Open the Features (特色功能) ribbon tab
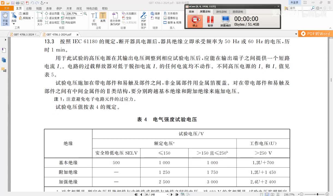The image size is (333, 196). (x=92, y=8)
